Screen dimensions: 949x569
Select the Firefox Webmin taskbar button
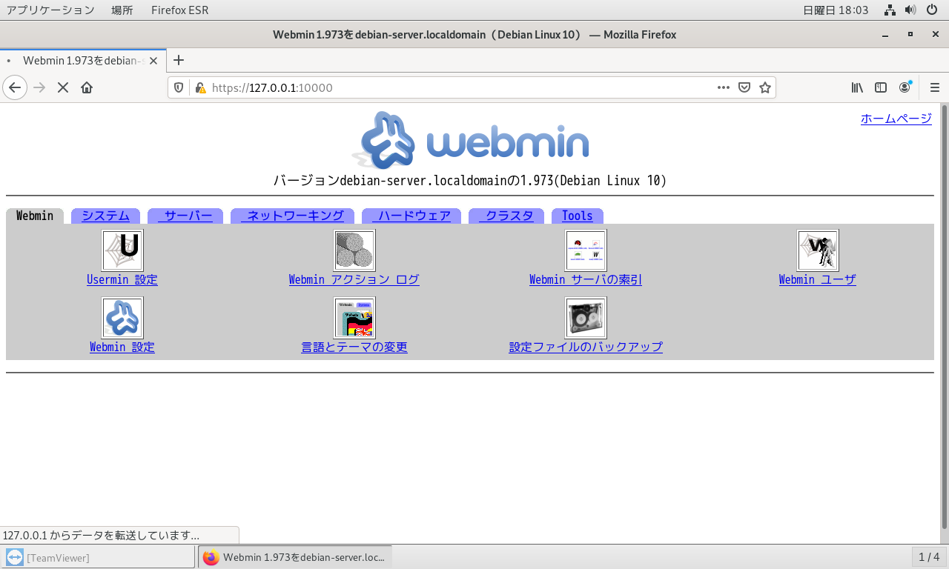295,558
